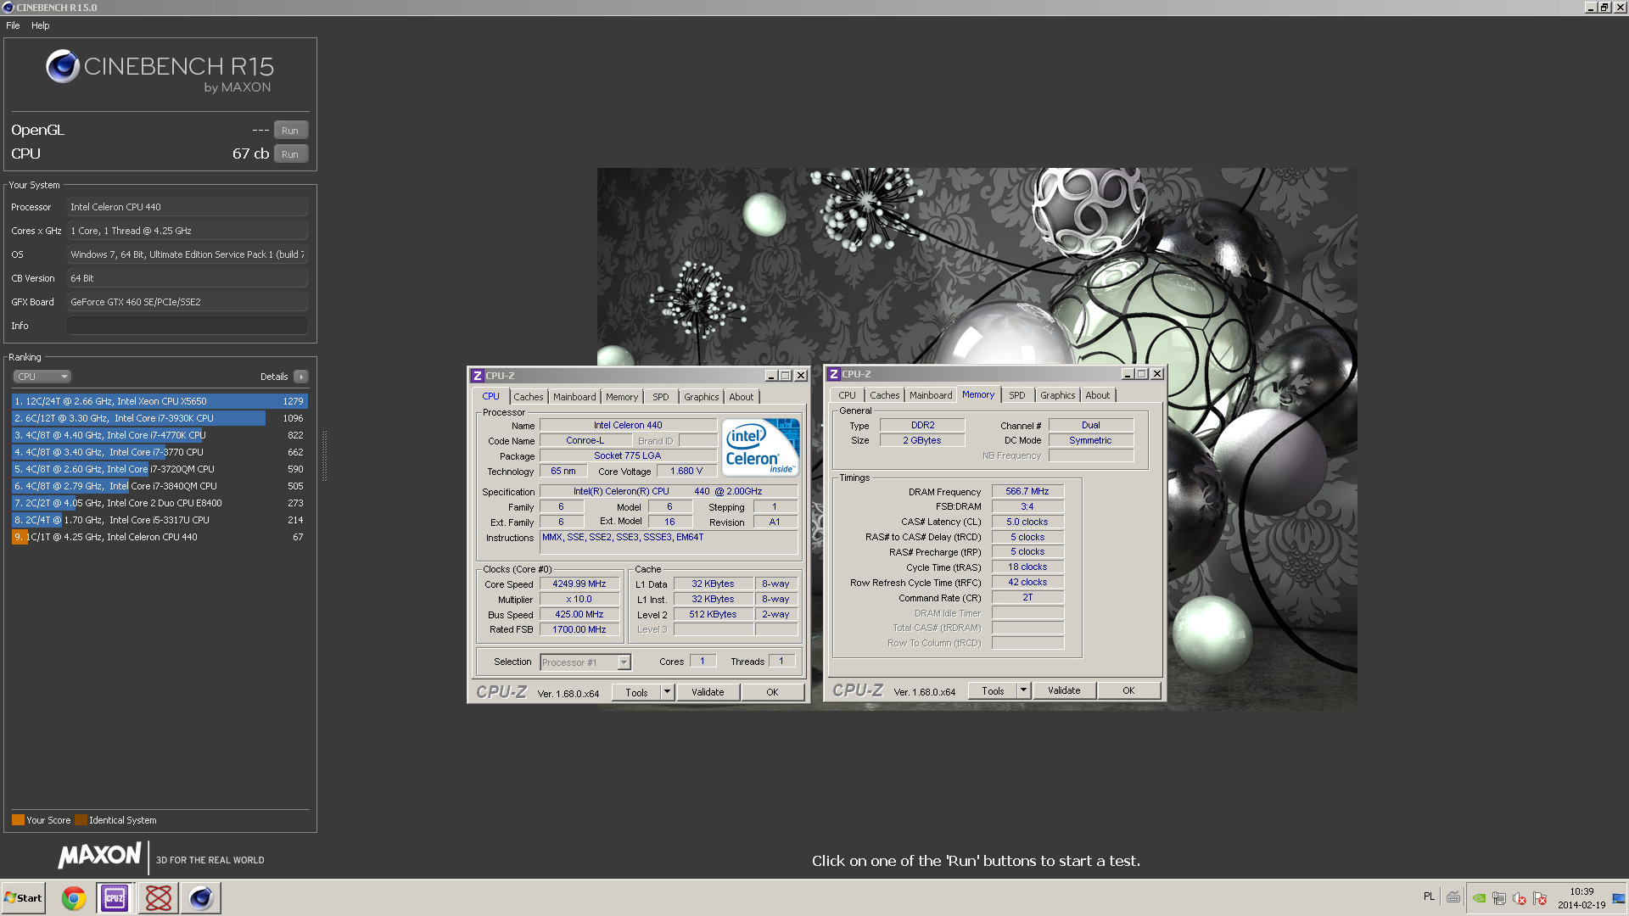The image size is (1629, 916).
Task: Open the Start menu
Action: pos(23,898)
